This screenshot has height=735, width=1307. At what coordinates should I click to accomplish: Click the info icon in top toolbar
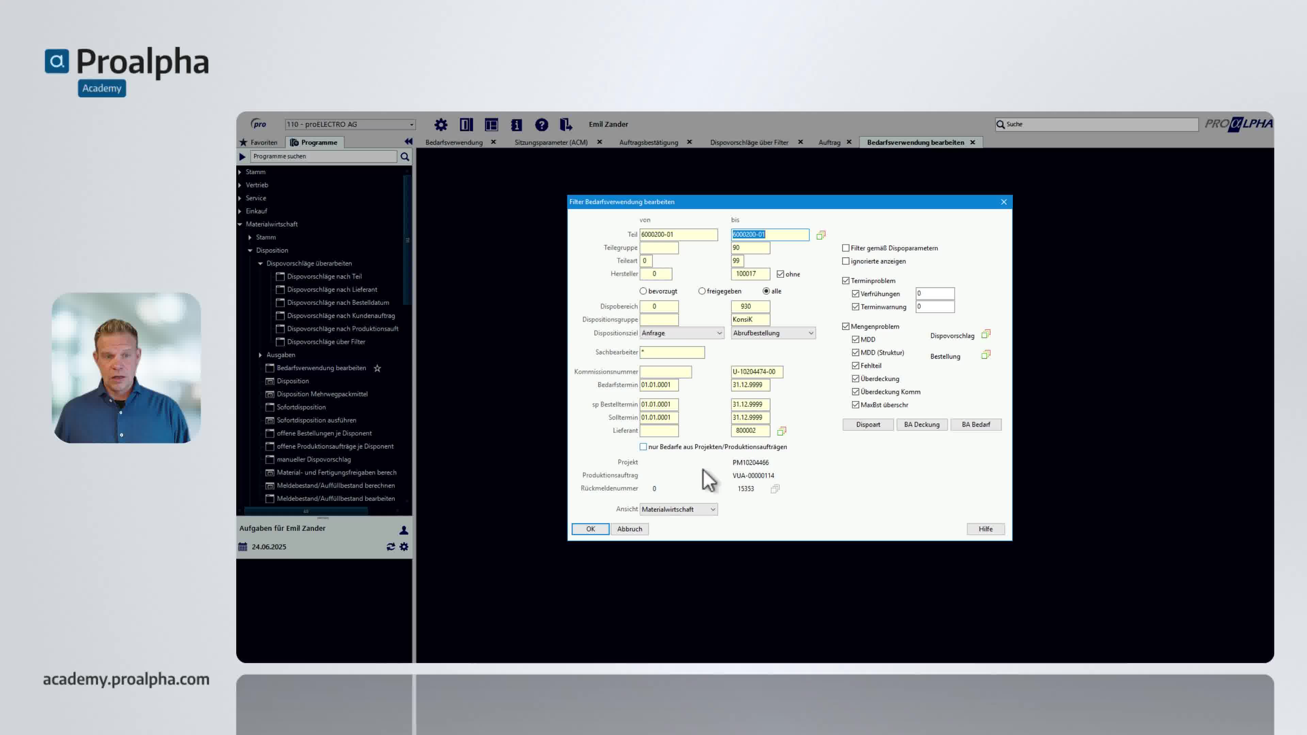pos(516,124)
